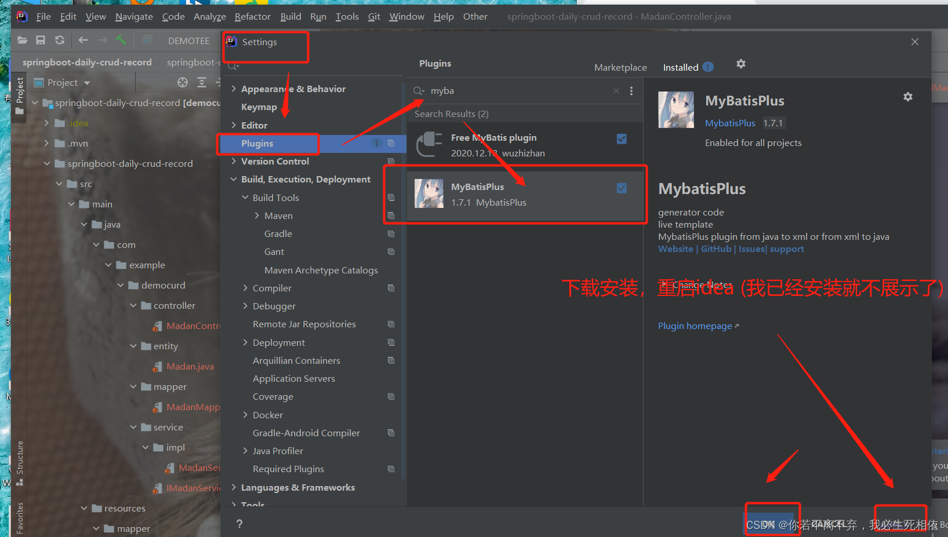Viewport: 948px width, 537px height.
Task: Click the plugin search field
Action: point(519,91)
